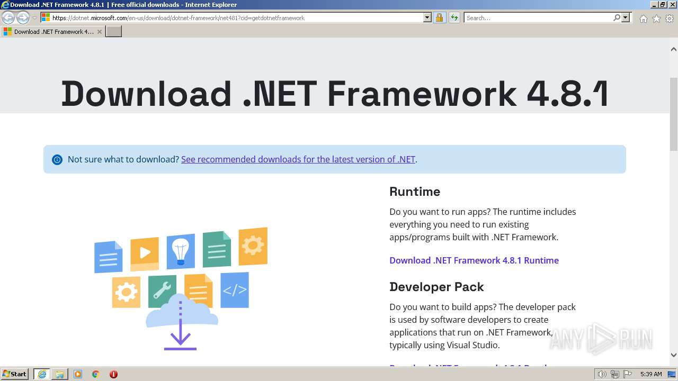Open the Action Center flag icon

point(627,374)
